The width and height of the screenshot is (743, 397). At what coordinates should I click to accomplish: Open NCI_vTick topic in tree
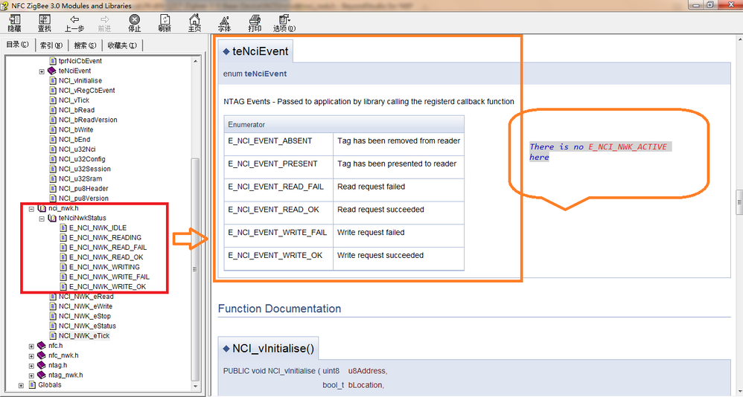(74, 100)
